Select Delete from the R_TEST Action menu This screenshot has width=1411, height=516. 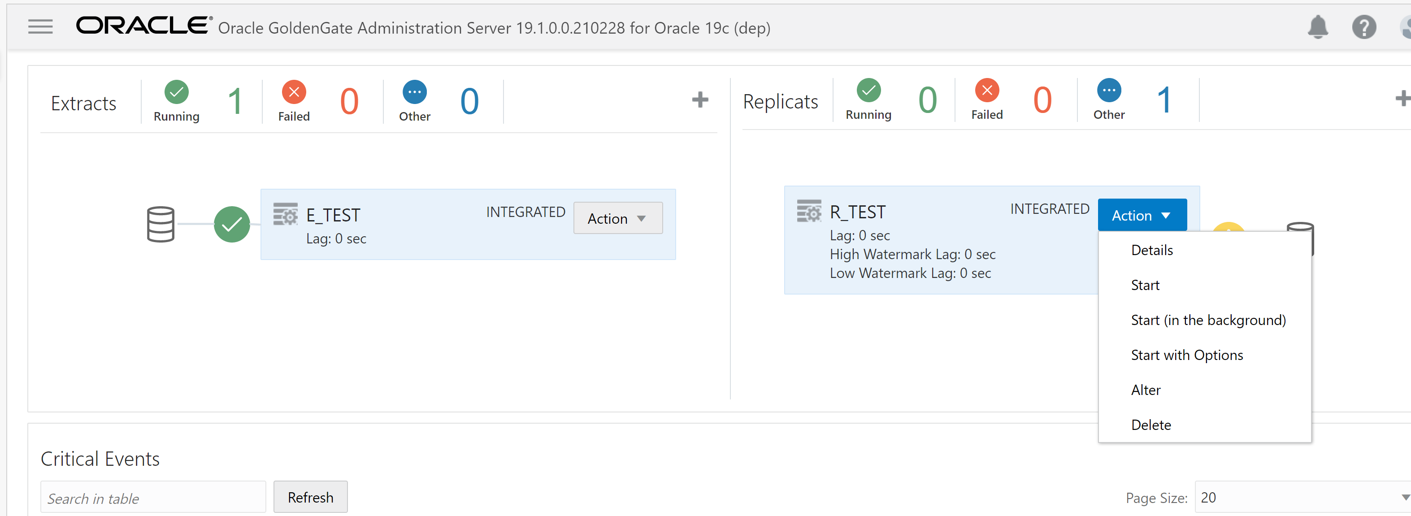coord(1151,425)
